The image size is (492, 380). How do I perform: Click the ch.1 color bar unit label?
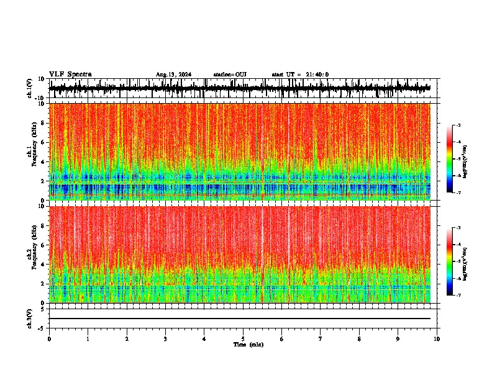coord(465,161)
